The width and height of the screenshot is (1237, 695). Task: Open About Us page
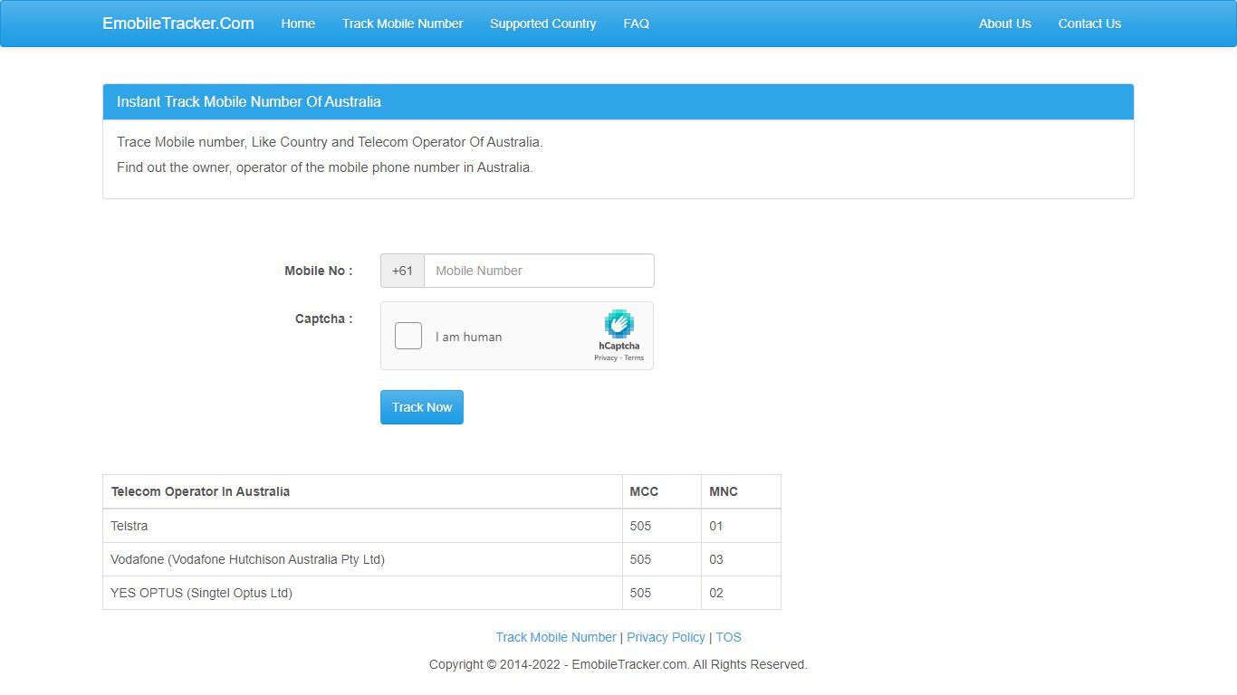point(1004,24)
